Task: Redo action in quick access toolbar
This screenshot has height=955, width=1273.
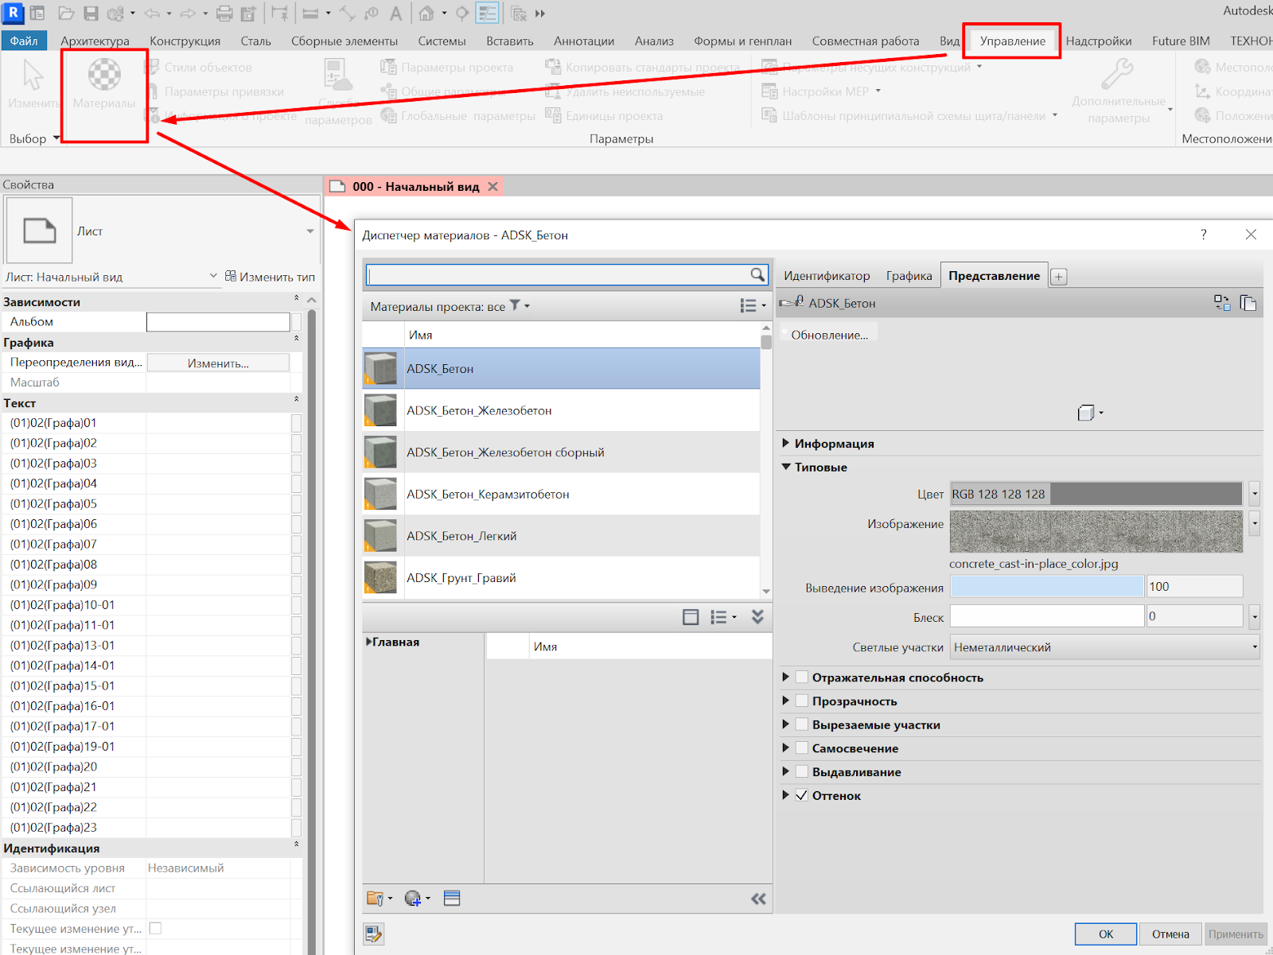Action: pyautogui.click(x=187, y=14)
